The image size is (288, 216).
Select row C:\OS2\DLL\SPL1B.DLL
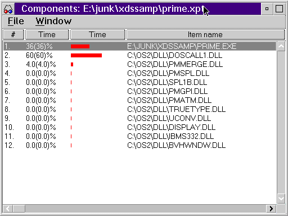click(139, 82)
